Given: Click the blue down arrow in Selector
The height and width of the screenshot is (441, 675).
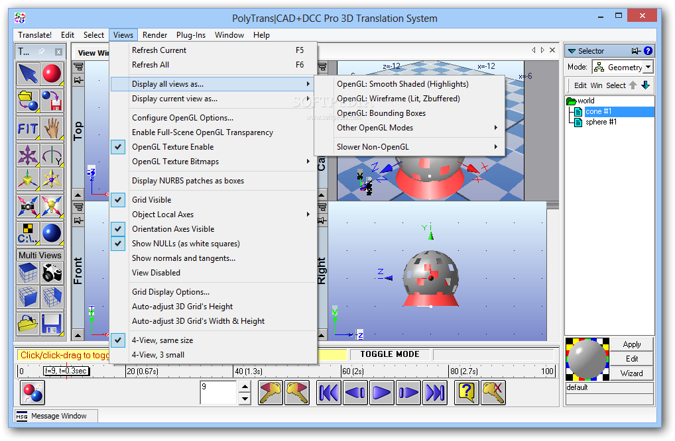Looking at the screenshot, I should (x=645, y=85).
